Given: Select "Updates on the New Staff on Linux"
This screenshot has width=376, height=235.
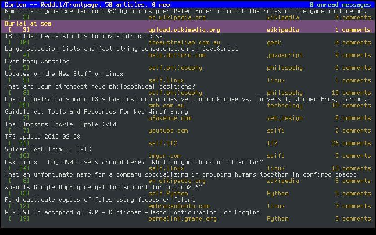Looking at the screenshot, I should 64,74.
